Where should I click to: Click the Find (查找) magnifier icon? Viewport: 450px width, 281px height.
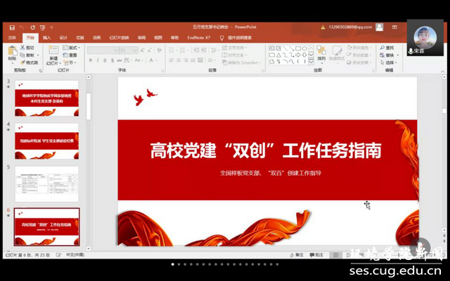(382, 48)
